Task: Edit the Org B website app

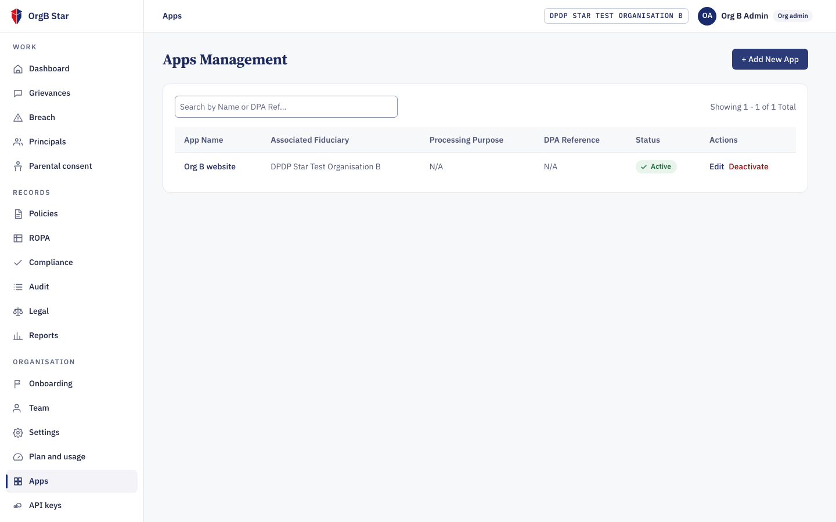Action: (x=716, y=166)
